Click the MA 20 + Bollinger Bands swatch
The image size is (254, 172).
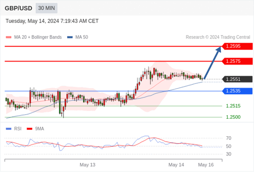[9, 37]
